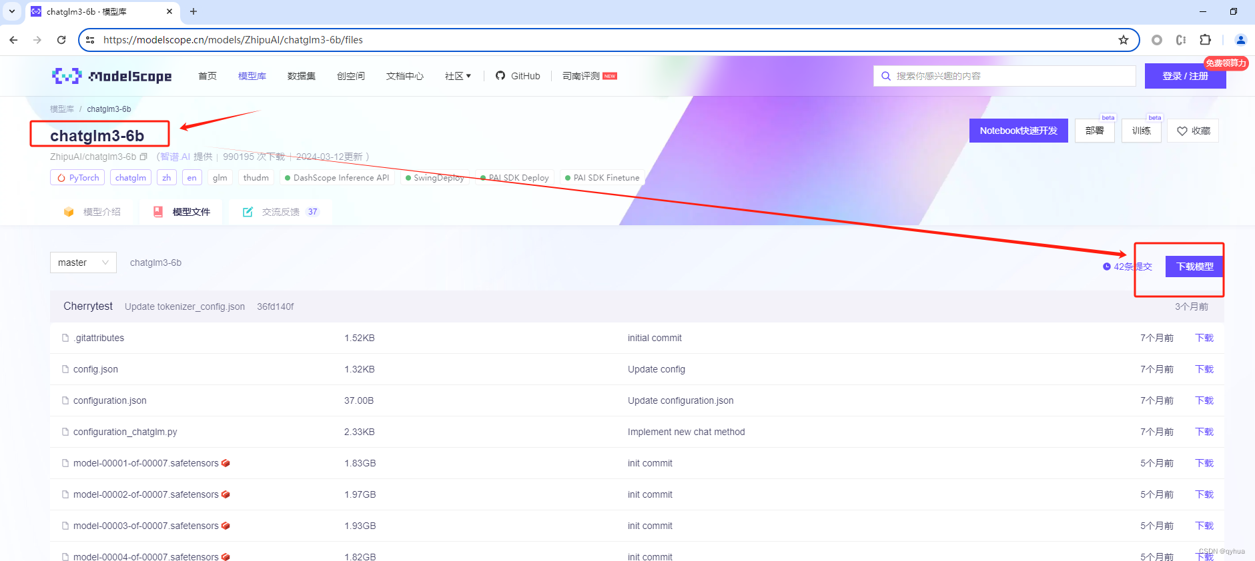Download the .gitattributes file
Screen dimensions: 1255x561
pos(1204,338)
